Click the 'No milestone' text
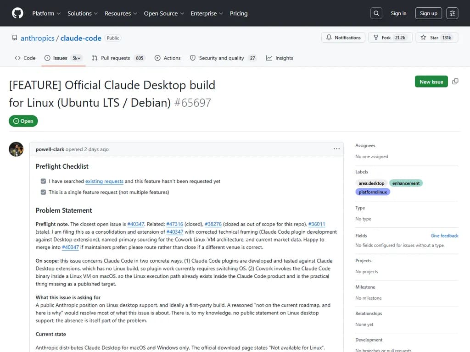The image size is (470, 352). coord(369,298)
